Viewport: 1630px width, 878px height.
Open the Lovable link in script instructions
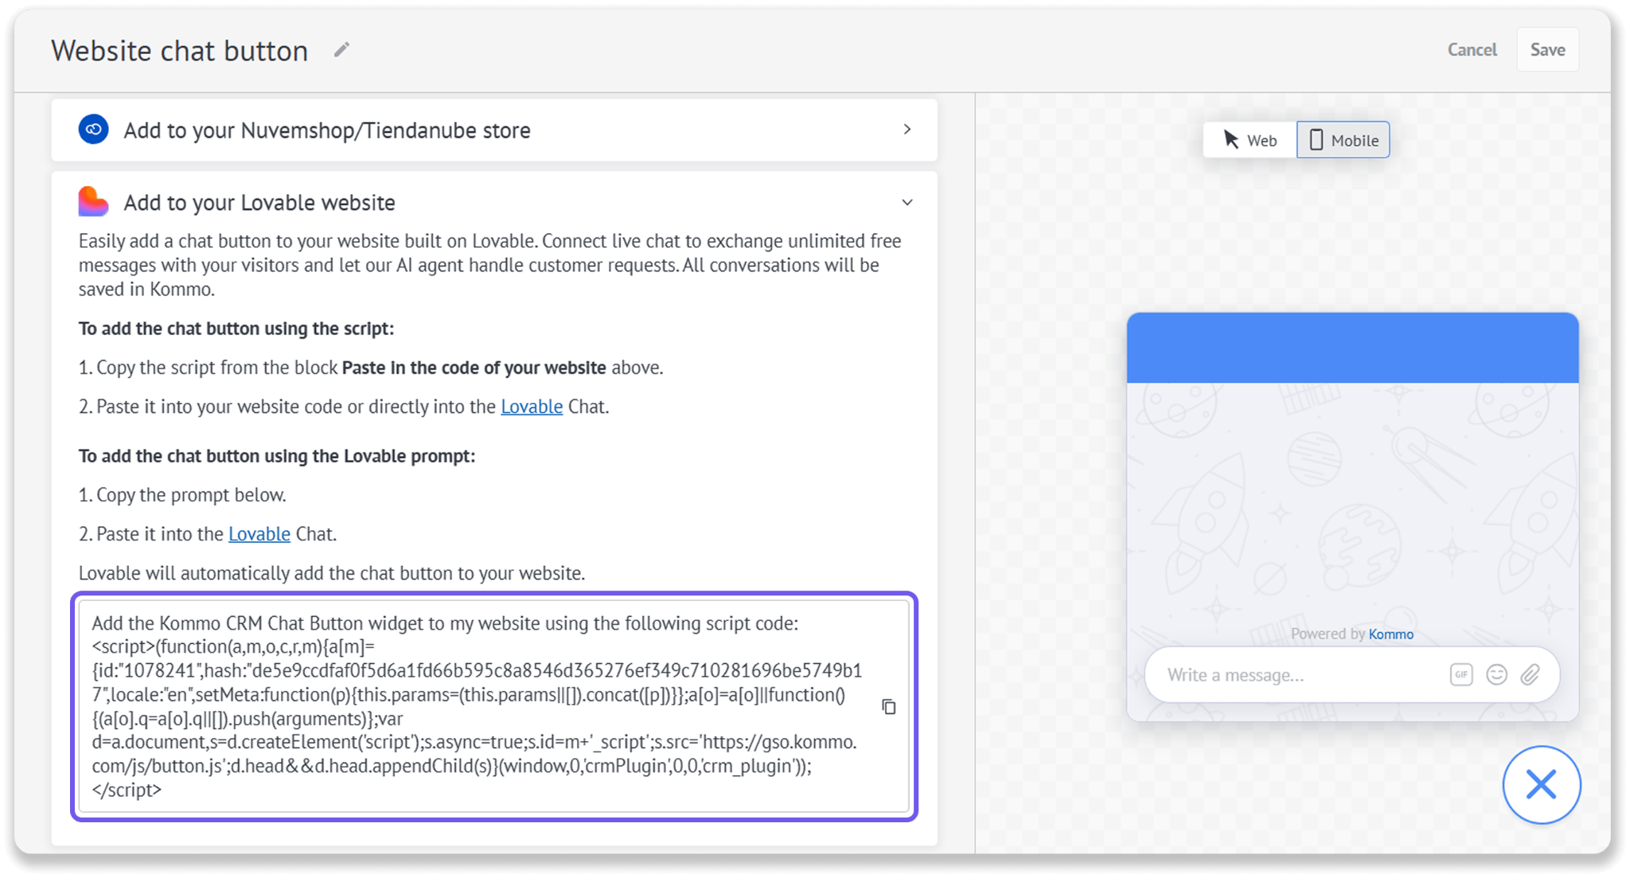coord(532,407)
